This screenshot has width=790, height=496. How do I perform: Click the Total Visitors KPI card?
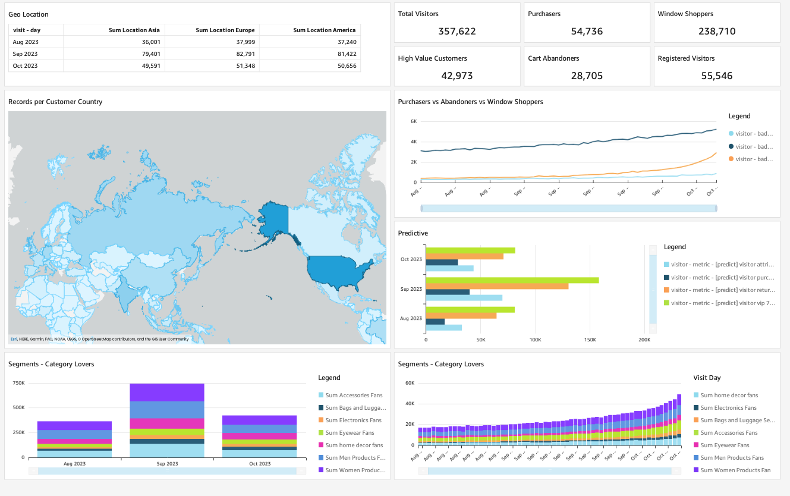click(x=457, y=23)
